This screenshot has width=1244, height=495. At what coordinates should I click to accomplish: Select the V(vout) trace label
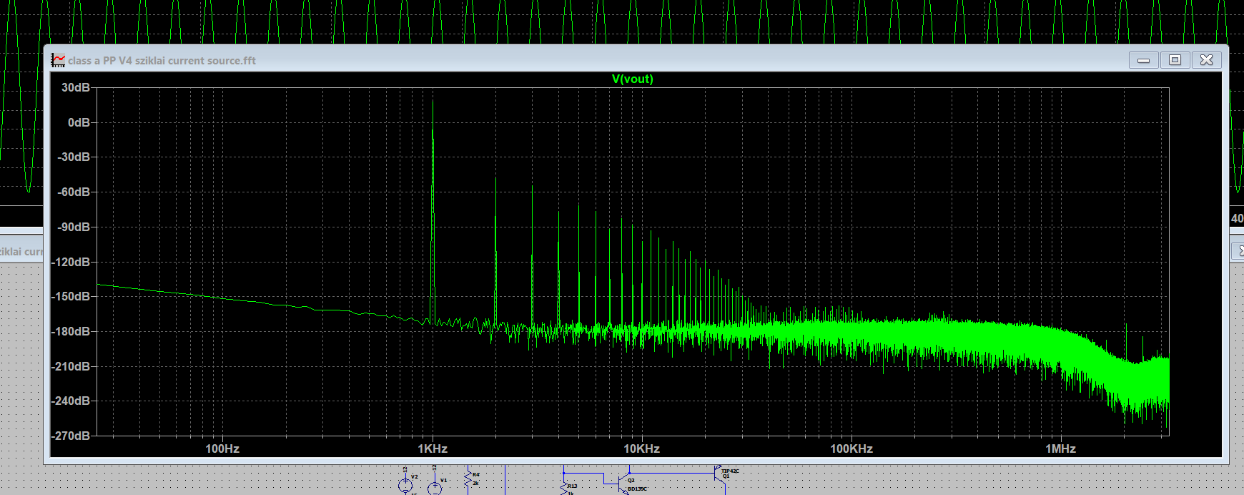coord(632,79)
